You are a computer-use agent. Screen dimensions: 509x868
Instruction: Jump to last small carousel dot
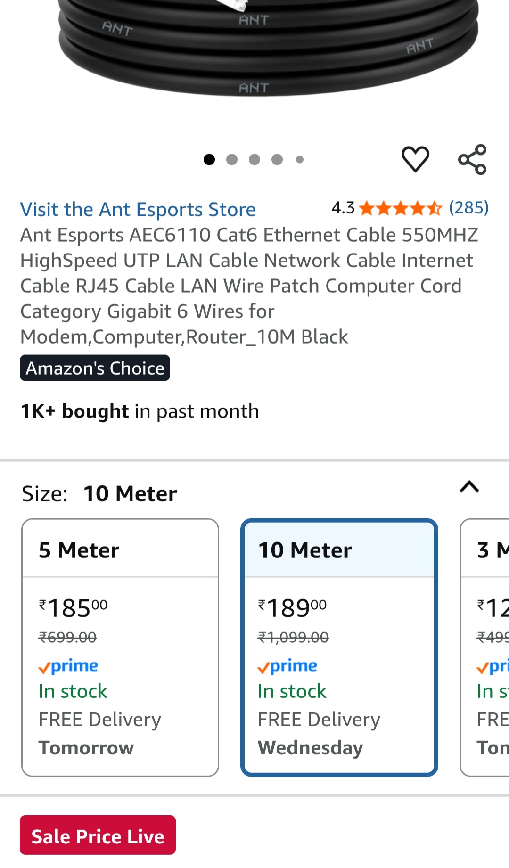point(300,160)
